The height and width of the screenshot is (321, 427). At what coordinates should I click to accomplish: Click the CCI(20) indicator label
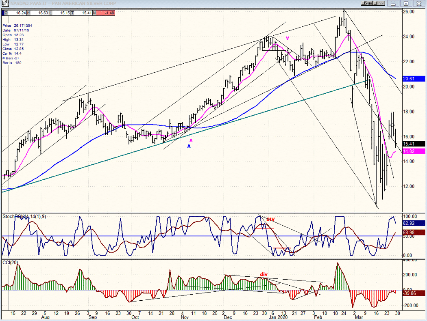[10, 263]
